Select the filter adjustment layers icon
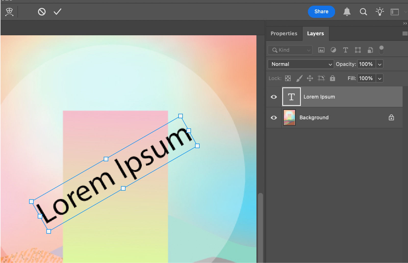 pos(333,50)
